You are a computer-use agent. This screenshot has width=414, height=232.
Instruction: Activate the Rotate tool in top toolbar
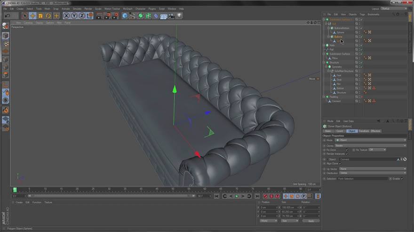coord(48,16)
